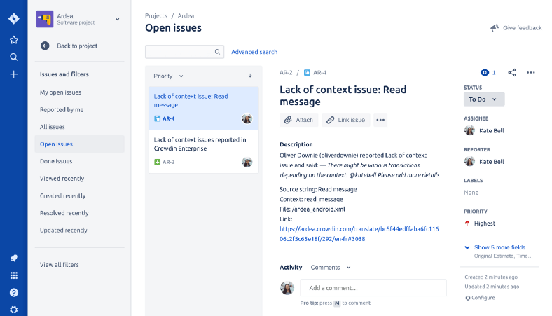Screen dimensions: 552x316
Task: Click the share icon
Action: pos(512,73)
